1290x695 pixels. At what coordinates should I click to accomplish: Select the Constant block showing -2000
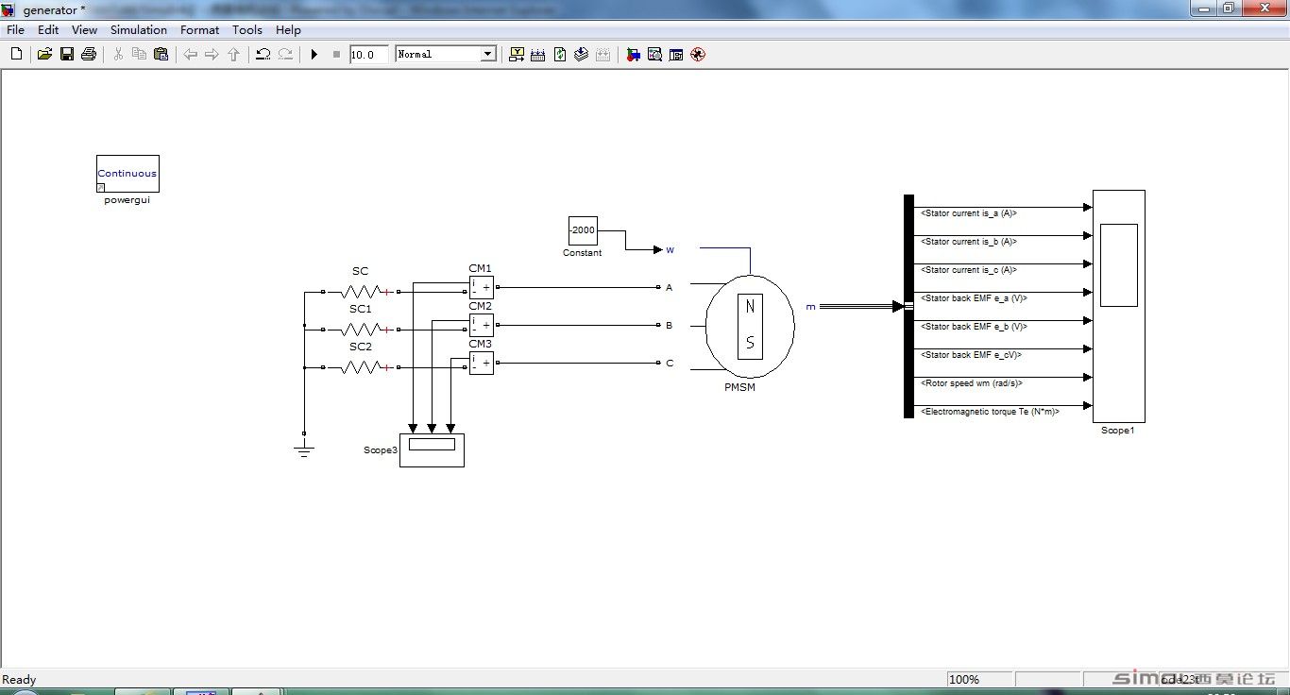583,229
